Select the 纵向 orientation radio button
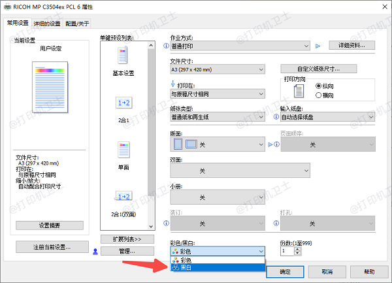The width and height of the screenshot is (392, 283). pyautogui.click(x=318, y=86)
